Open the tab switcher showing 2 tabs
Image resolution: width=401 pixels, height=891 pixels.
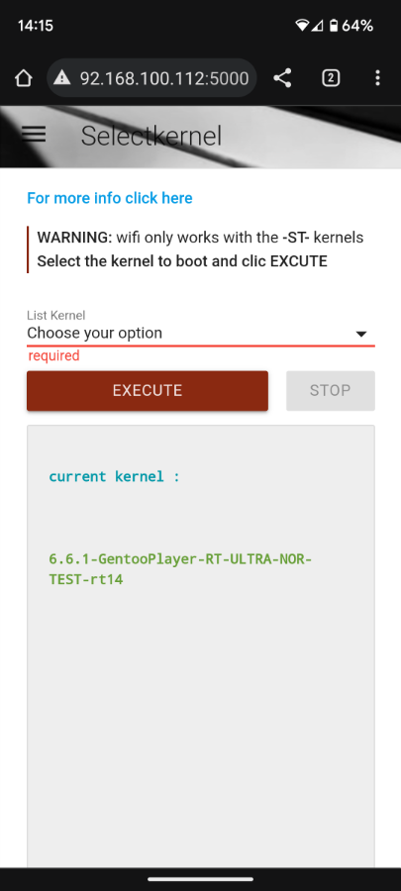pos(331,78)
